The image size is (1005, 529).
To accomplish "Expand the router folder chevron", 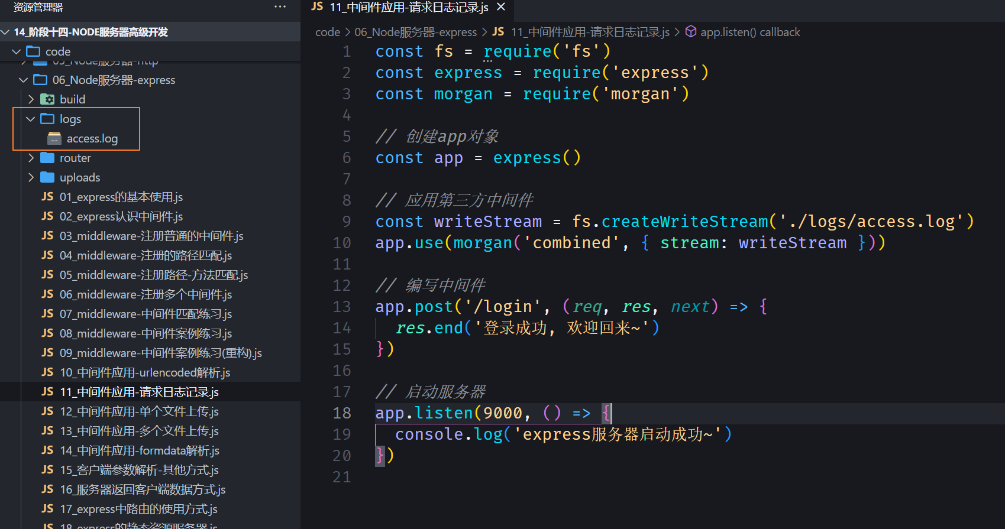I will coord(31,158).
